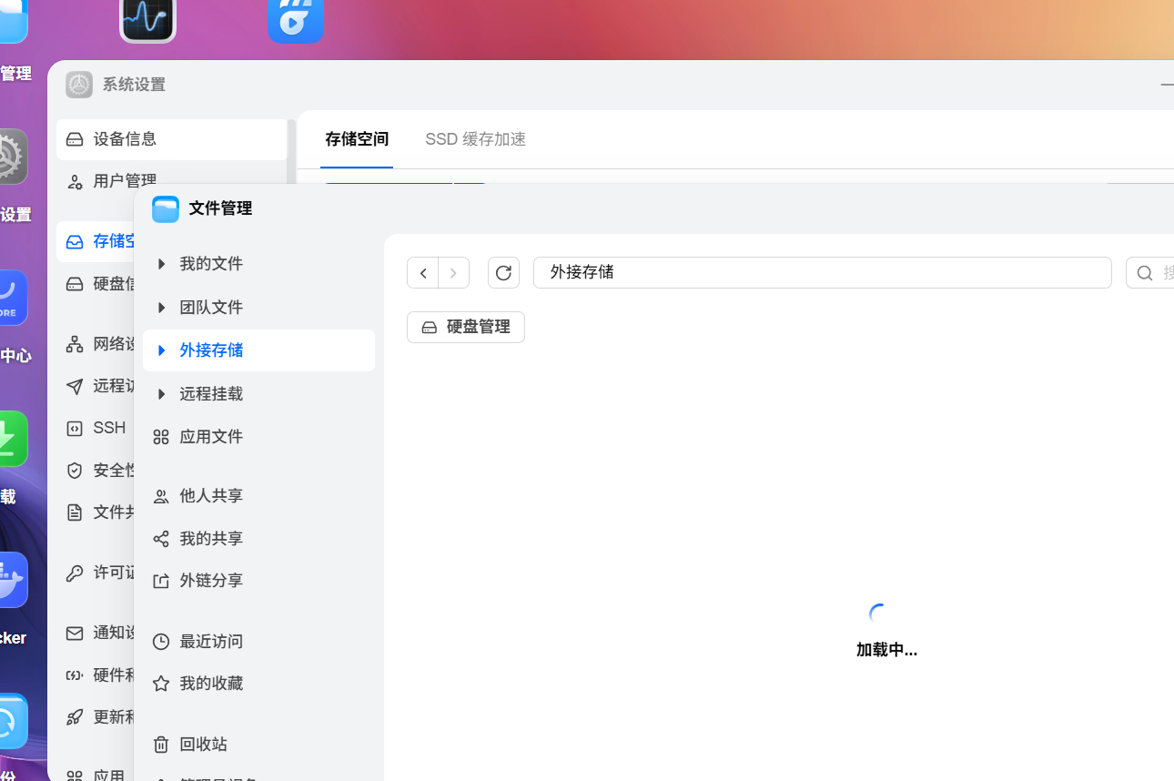Click the hardware power icon in settings

pyautogui.click(x=75, y=675)
